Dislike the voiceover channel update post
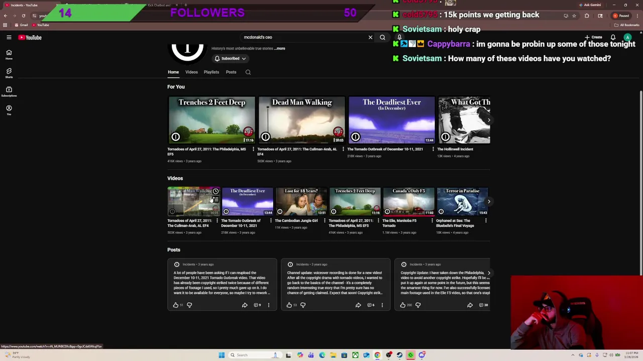Viewport: 643px width, 361px height. (x=303, y=305)
